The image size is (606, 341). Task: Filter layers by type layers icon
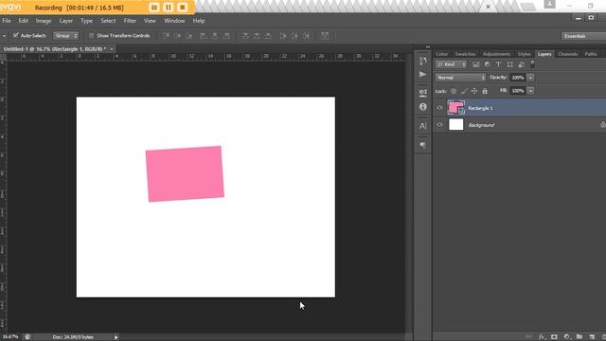click(x=499, y=64)
